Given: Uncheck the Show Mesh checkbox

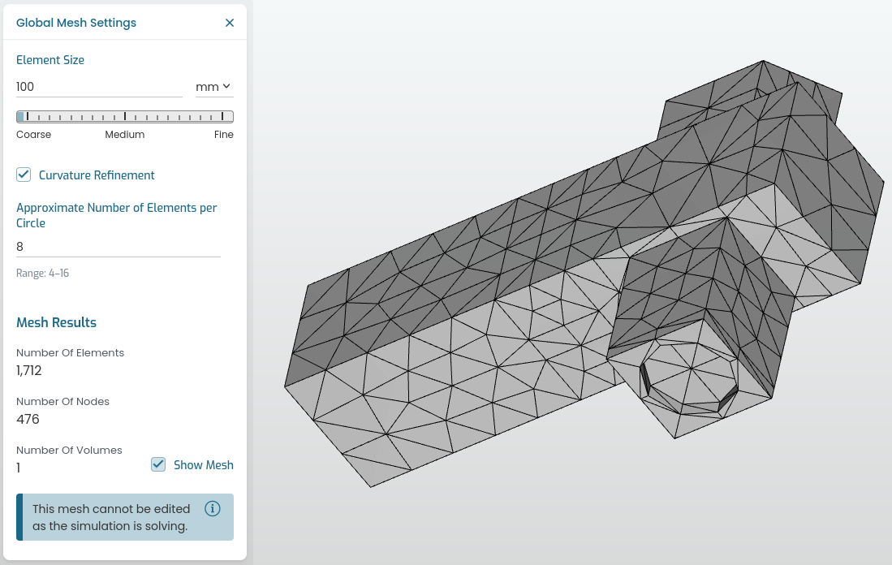Looking at the screenshot, I should coord(158,464).
